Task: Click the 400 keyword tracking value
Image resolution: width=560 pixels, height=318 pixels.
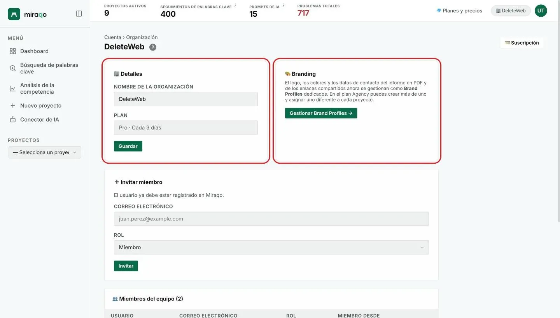Action: tap(168, 14)
